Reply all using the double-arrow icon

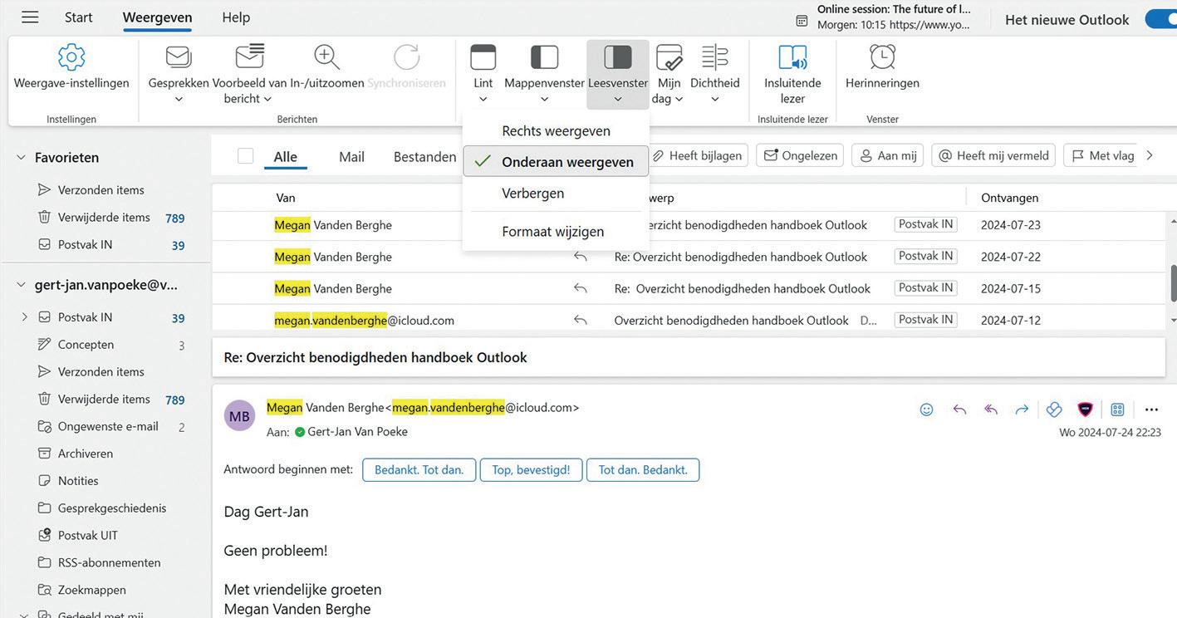pyautogui.click(x=991, y=410)
